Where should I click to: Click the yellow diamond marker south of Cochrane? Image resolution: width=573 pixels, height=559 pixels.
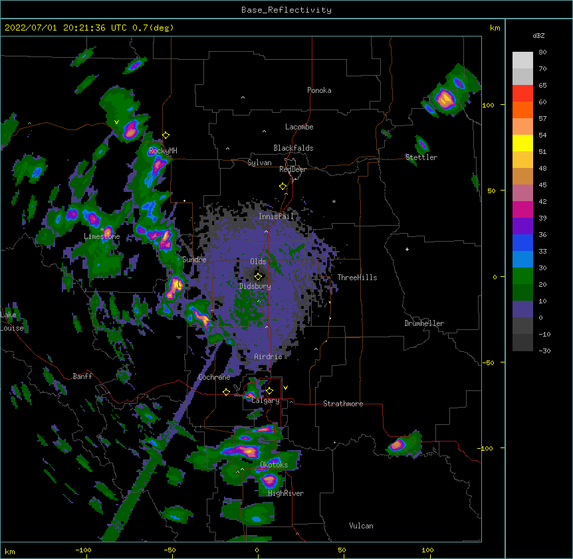point(226,392)
